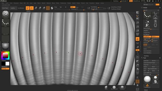This screenshot has height=91, width=162.
Task: Toggle the Local symmetry icon
Action: coord(137,43)
